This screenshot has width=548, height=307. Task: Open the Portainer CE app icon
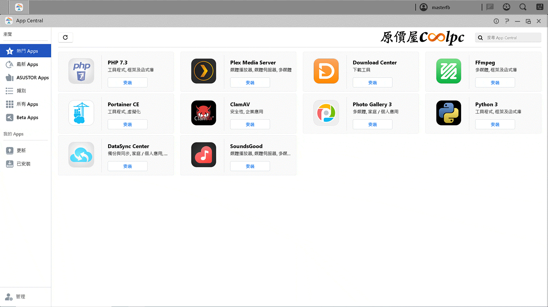[x=81, y=113]
